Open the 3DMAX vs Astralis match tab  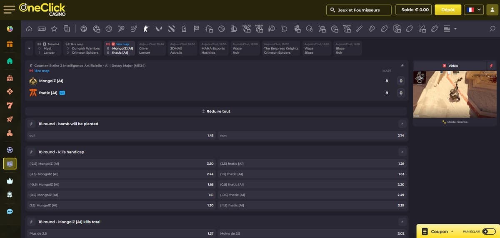[x=182, y=48]
